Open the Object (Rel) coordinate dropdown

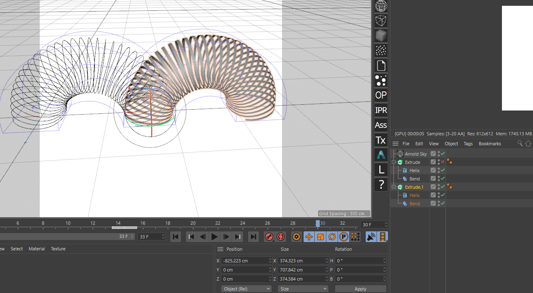tap(246, 289)
